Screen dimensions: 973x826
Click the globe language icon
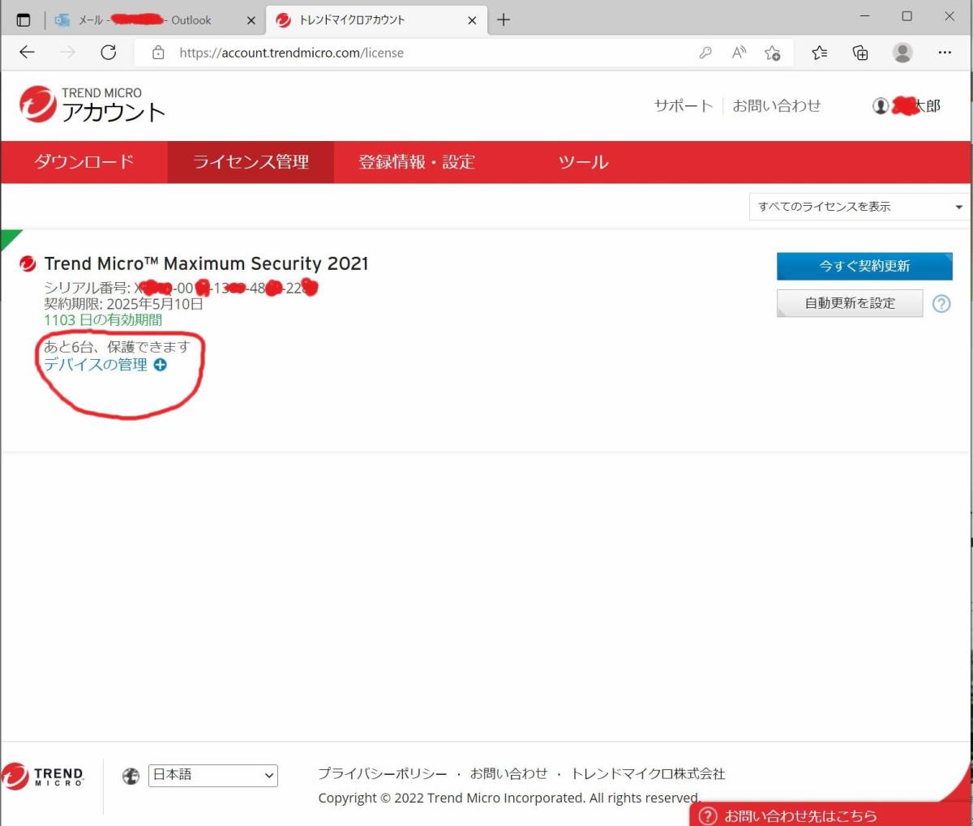(x=131, y=776)
